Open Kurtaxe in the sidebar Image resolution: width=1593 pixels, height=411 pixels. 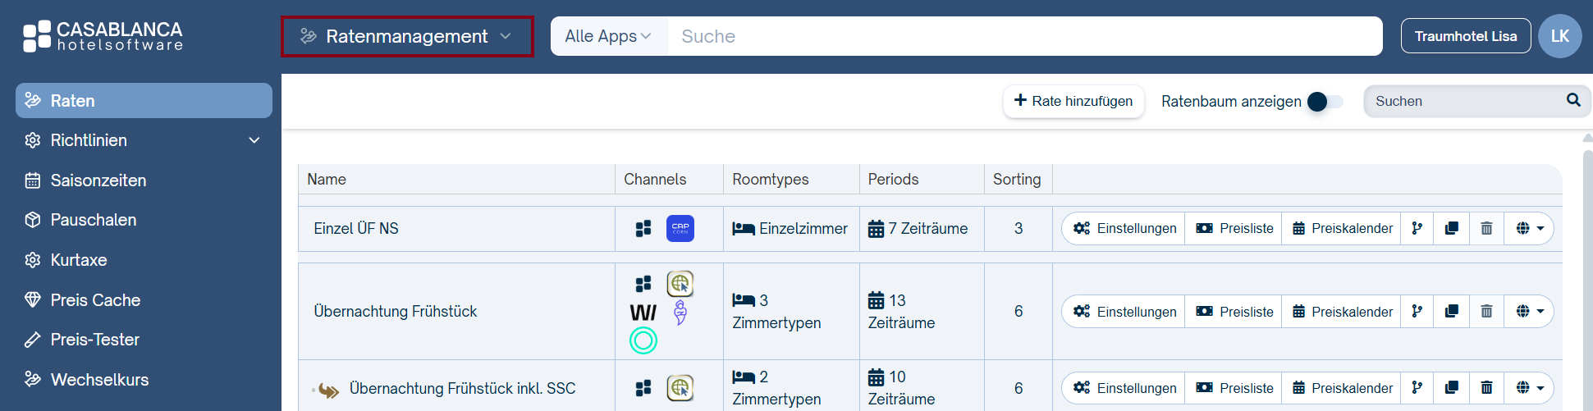pyautogui.click(x=144, y=260)
